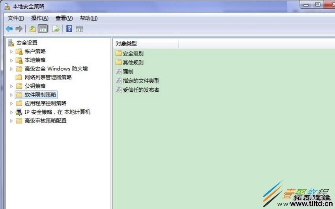The height and width of the screenshot is (209, 335).
Task: Select 高级审核策略配置 label
Action: 45,120
